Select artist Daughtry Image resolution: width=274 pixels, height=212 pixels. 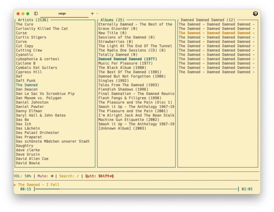coord(25,146)
